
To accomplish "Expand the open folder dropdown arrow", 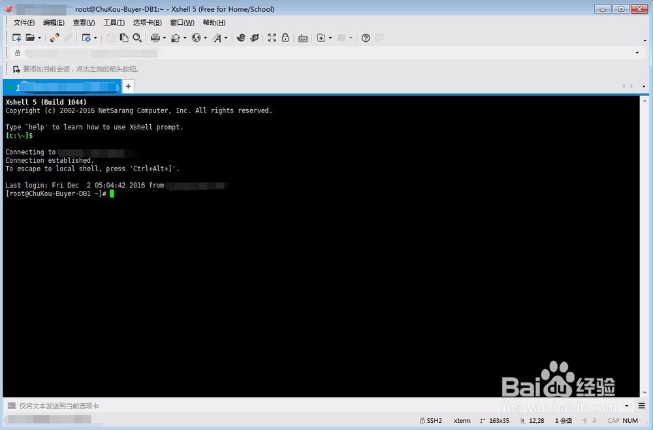I will click(x=40, y=38).
